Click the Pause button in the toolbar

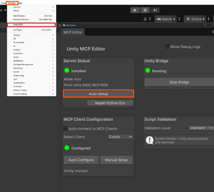point(145,10)
